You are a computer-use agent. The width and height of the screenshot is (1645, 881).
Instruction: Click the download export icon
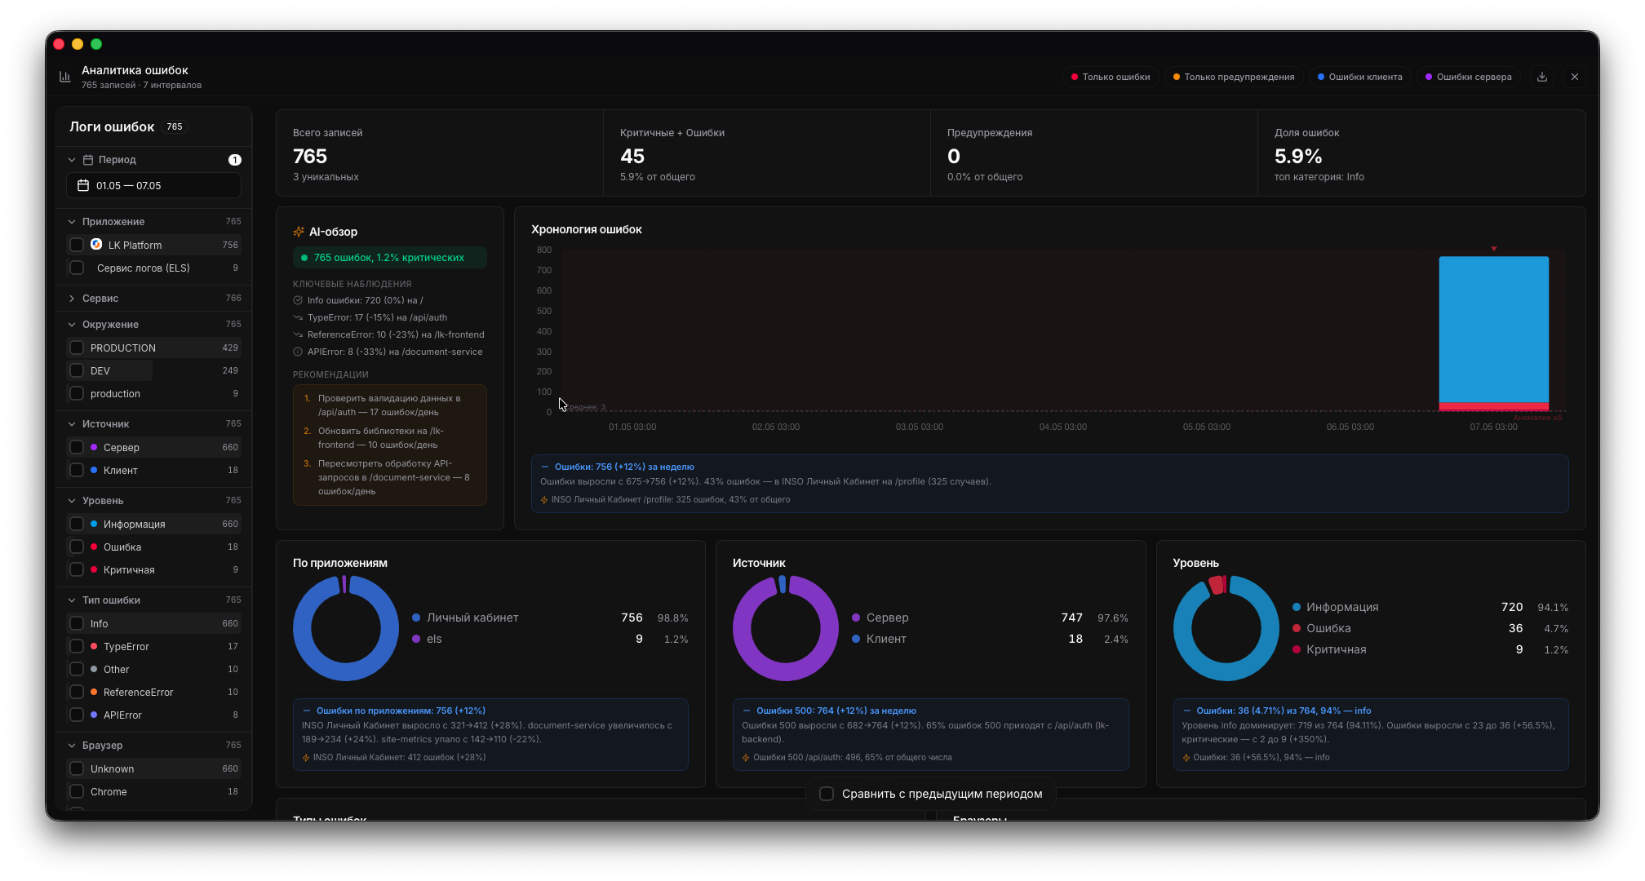1542,77
